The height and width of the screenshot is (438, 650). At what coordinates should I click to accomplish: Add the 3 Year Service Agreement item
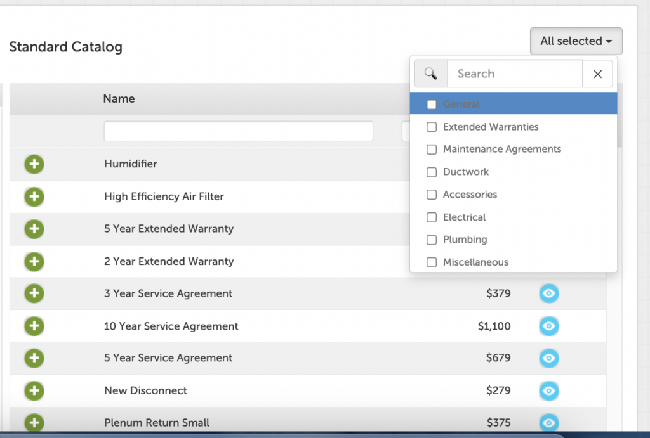[34, 293]
